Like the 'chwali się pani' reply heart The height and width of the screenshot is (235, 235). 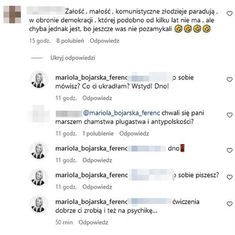coord(230,115)
